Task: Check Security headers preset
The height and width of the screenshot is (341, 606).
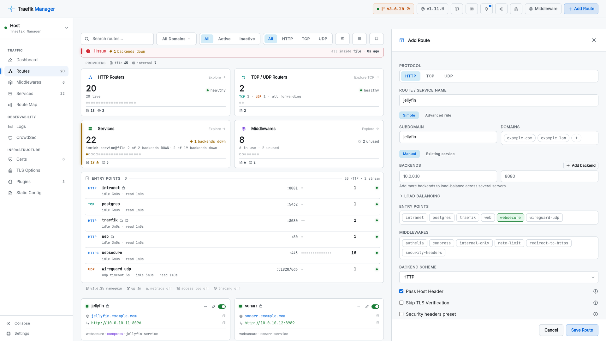Action: pyautogui.click(x=401, y=314)
